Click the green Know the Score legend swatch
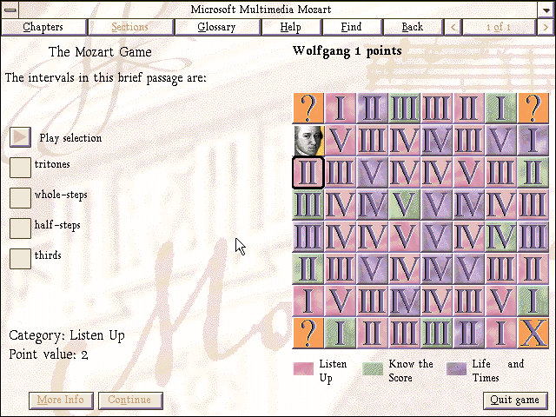This screenshot has height=417, width=556. 373,368
